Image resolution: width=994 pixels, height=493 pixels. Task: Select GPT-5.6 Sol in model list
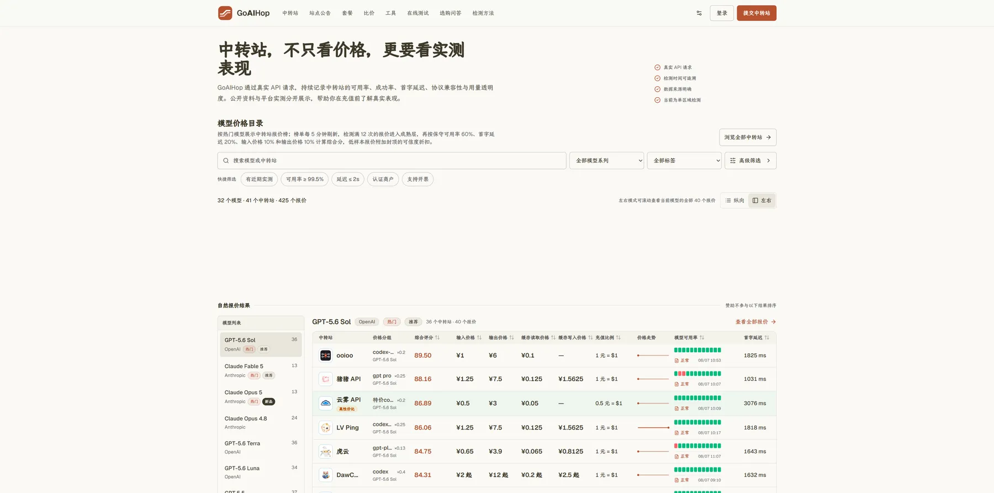click(261, 344)
